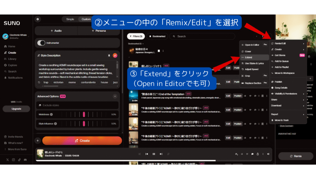Clear the Style Description with the trash icon
Viewport: 316px width, 178px height.
tap(109, 56)
